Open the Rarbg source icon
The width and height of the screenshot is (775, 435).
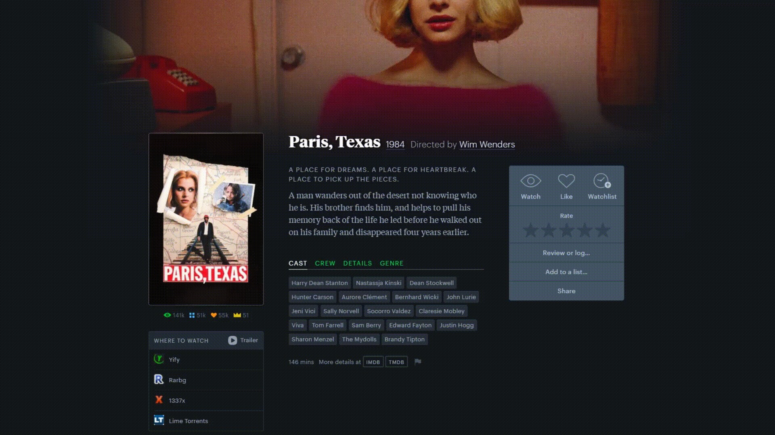click(159, 380)
